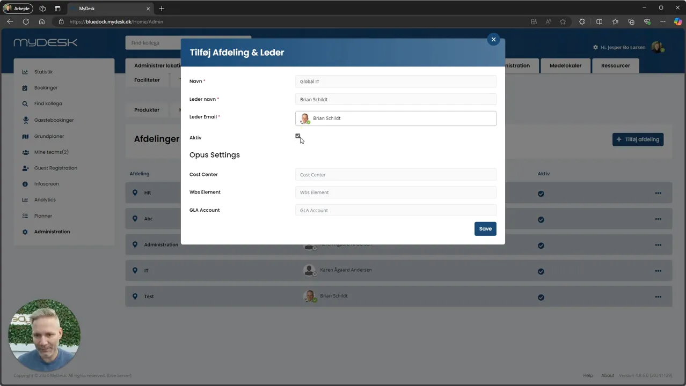Open Infoscreen icon in sidebar
Screen dimensions: 686x386
coord(25,184)
